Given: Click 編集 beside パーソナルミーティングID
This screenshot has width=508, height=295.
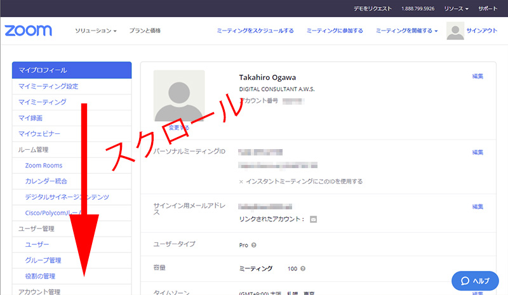Looking at the screenshot, I should click(x=478, y=152).
